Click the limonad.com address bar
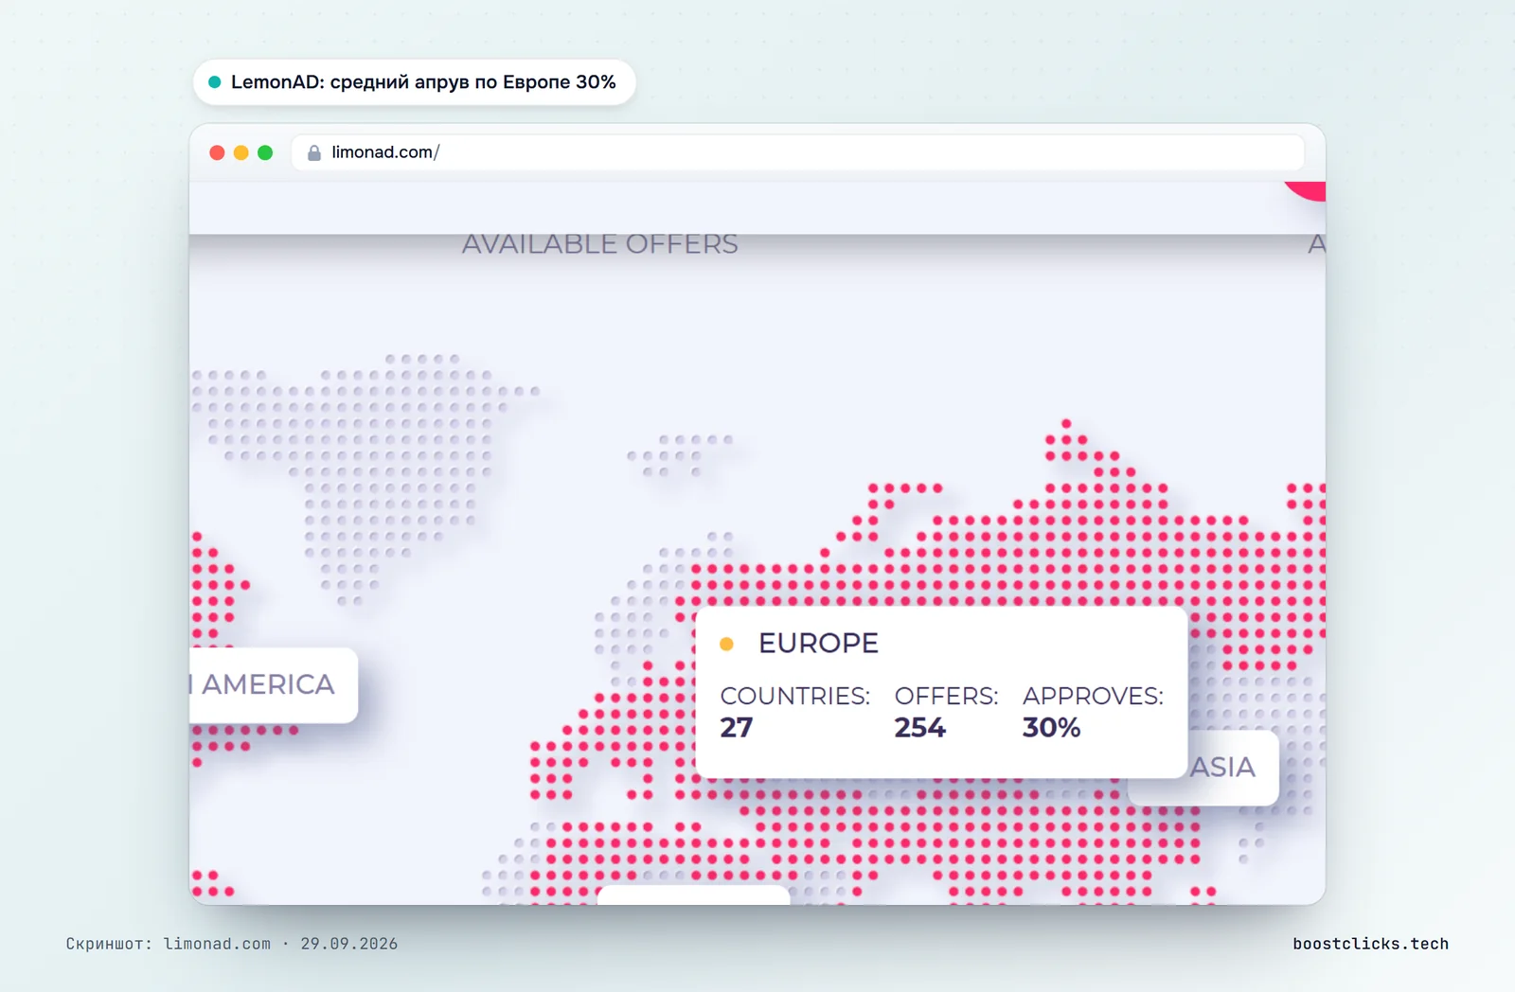This screenshot has width=1515, height=992. tap(797, 152)
